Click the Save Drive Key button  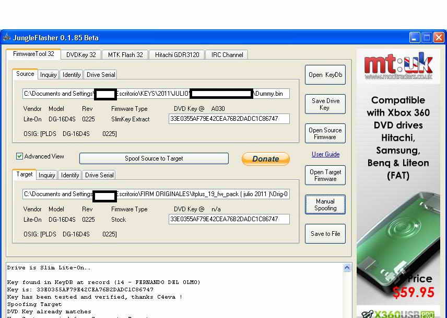(x=325, y=104)
